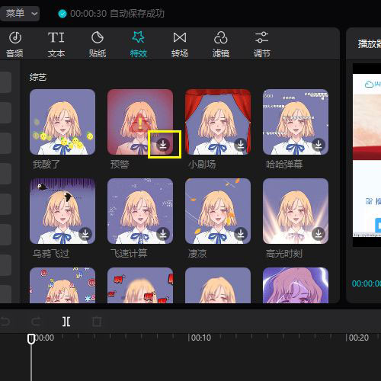This screenshot has height=381, width=381.
Task: Open the 菜单 dropdown menu
Action: pos(20,14)
